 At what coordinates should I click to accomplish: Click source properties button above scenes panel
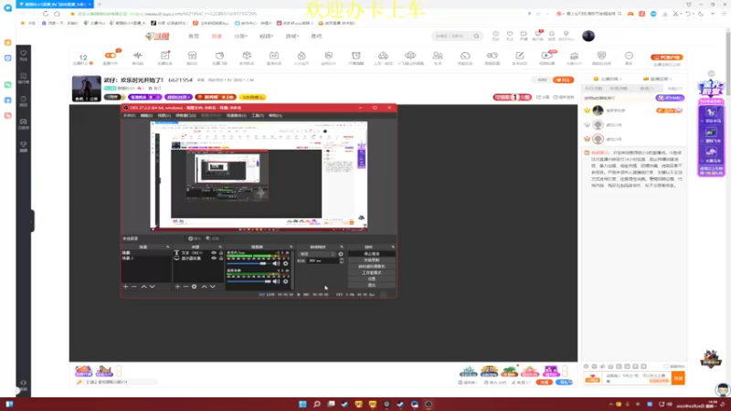click(195, 238)
